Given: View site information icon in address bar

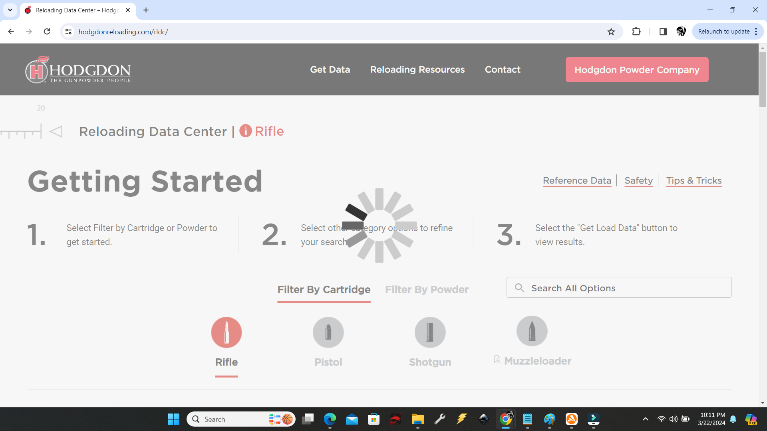Looking at the screenshot, I should click(69, 32).
